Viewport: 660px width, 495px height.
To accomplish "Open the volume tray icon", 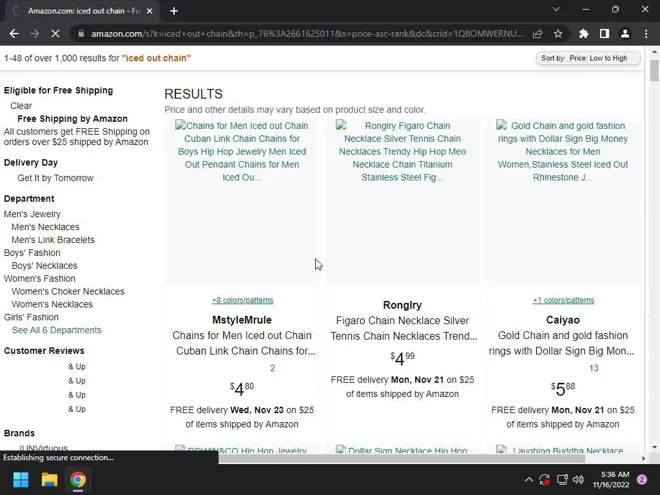I will coord(578,480).
